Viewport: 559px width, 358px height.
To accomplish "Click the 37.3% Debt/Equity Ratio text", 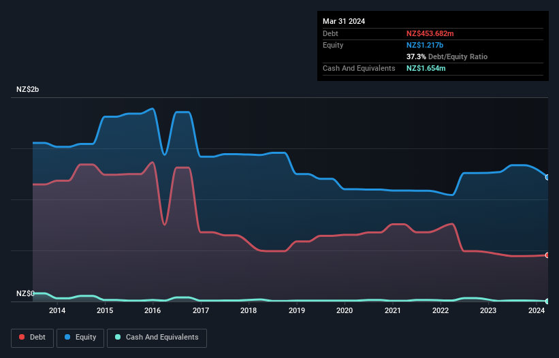I will click(447, 56).
